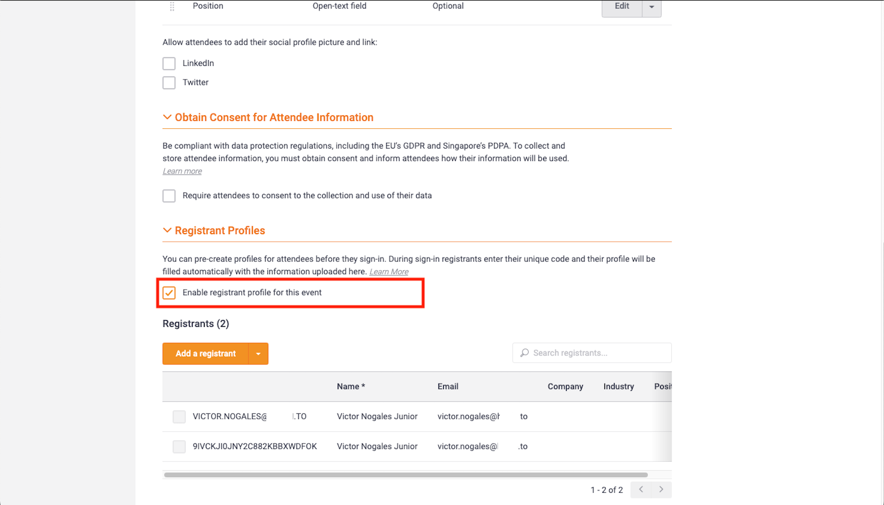This screenshot has width=884, height=505.
Task: Check Require attendees to consent checkbox
Action: (x=169, y=196)
